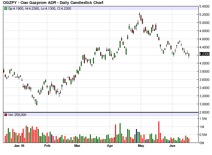Click the red square legend icon beside Vol
This screenshot has height=155, width=212.
[x=6, y=115]
